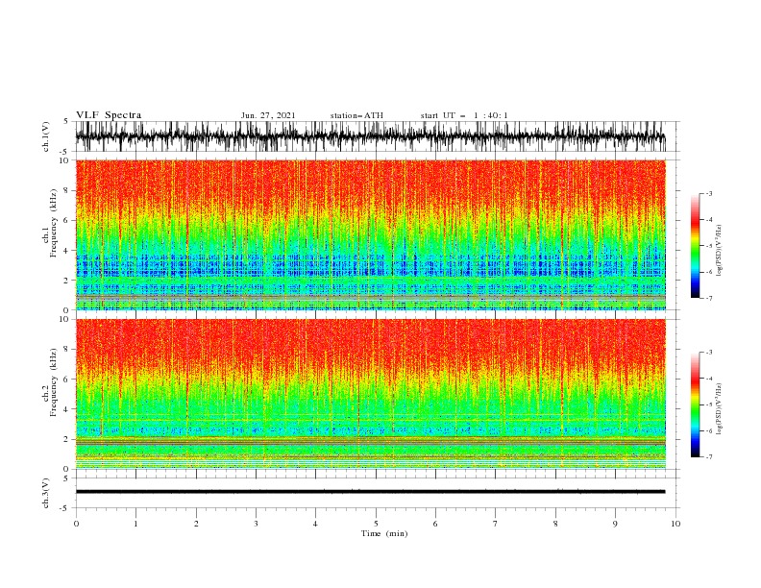Image resolution: width=761 pixels, height=588 pixels.
Task: Click the time axis end label "10"
Action: pos(675,524)
